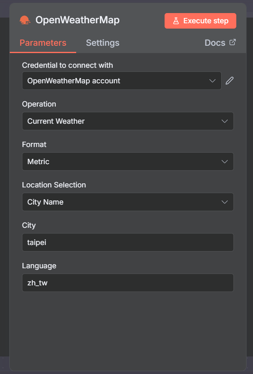253x374 pixels.
Task: Click the "Credential to connect with" label
Action: [68, 65]
